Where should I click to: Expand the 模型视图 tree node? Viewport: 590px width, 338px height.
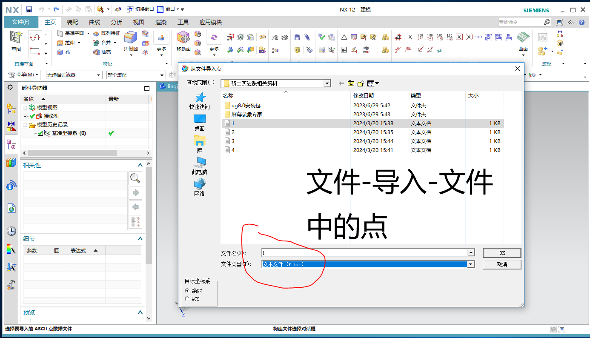tap(25, 107)
